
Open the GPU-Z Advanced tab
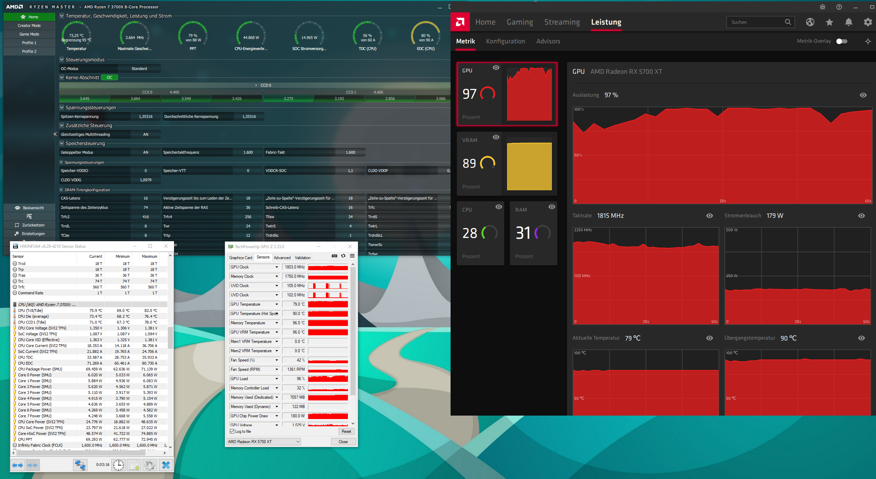[282, 257]
